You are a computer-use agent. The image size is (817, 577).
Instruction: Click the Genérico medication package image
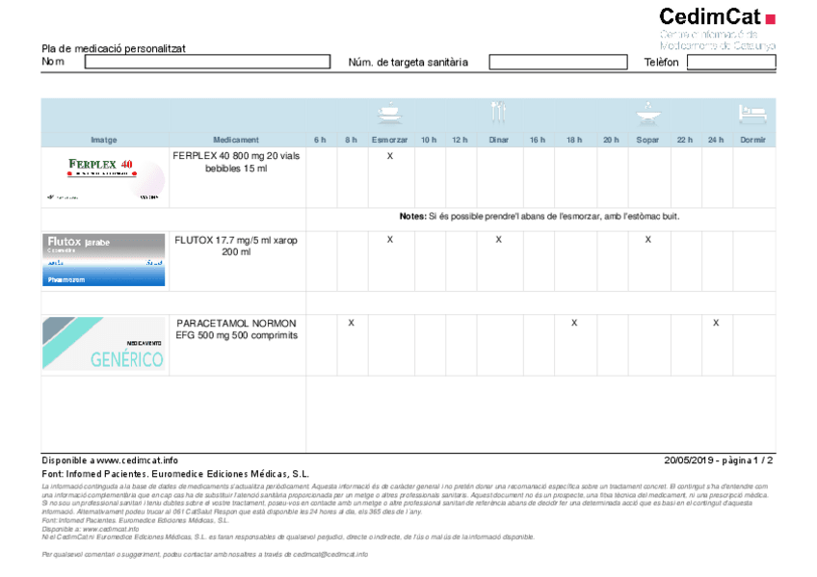tap(104, 343)
